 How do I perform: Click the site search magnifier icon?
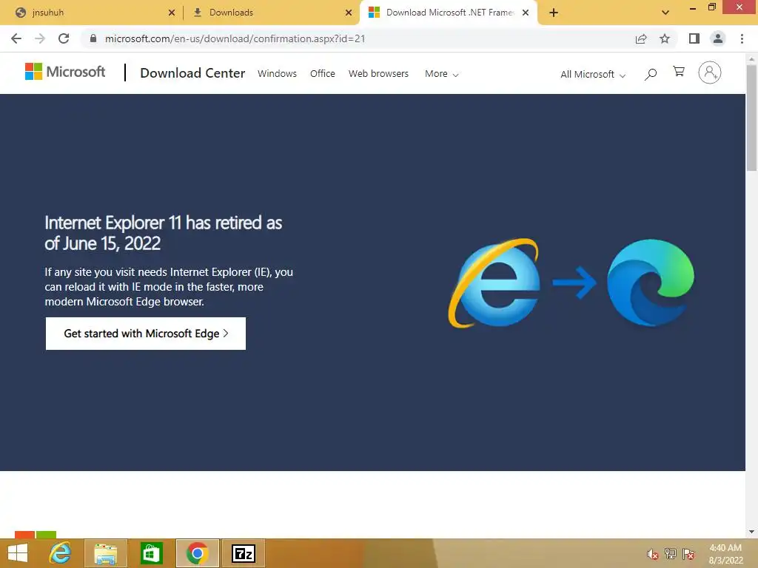[x=651, y=74]
